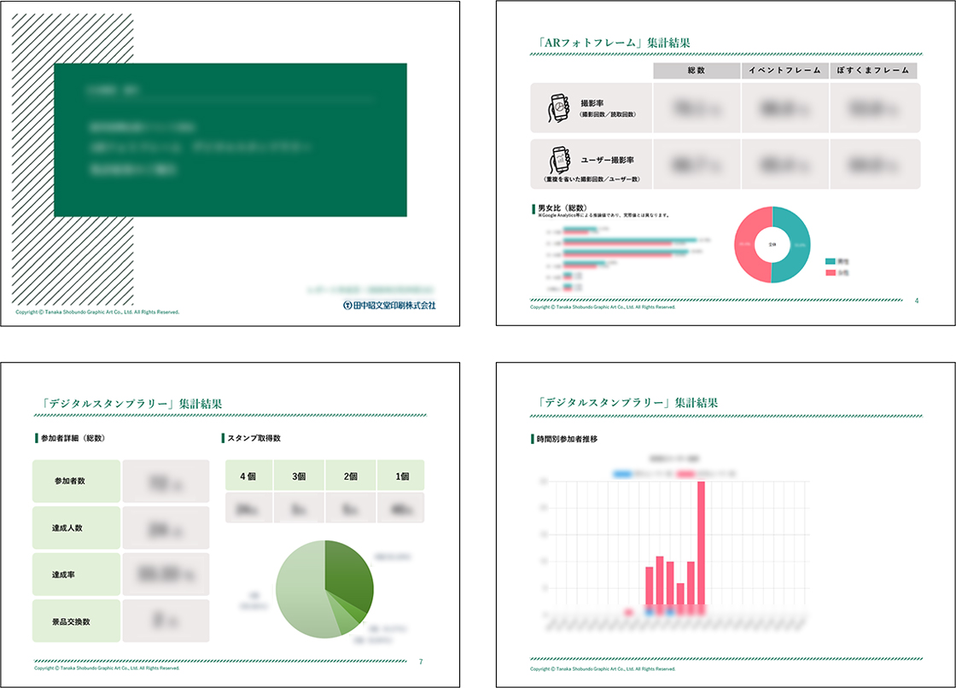Click the 田中昭文堂印刷 company logo

389,305
